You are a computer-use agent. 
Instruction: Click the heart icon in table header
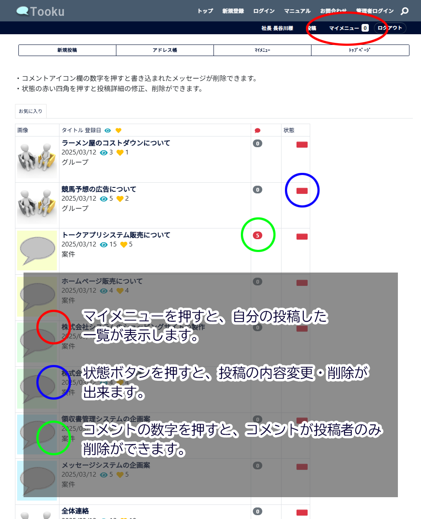click(x=119, y=130)
